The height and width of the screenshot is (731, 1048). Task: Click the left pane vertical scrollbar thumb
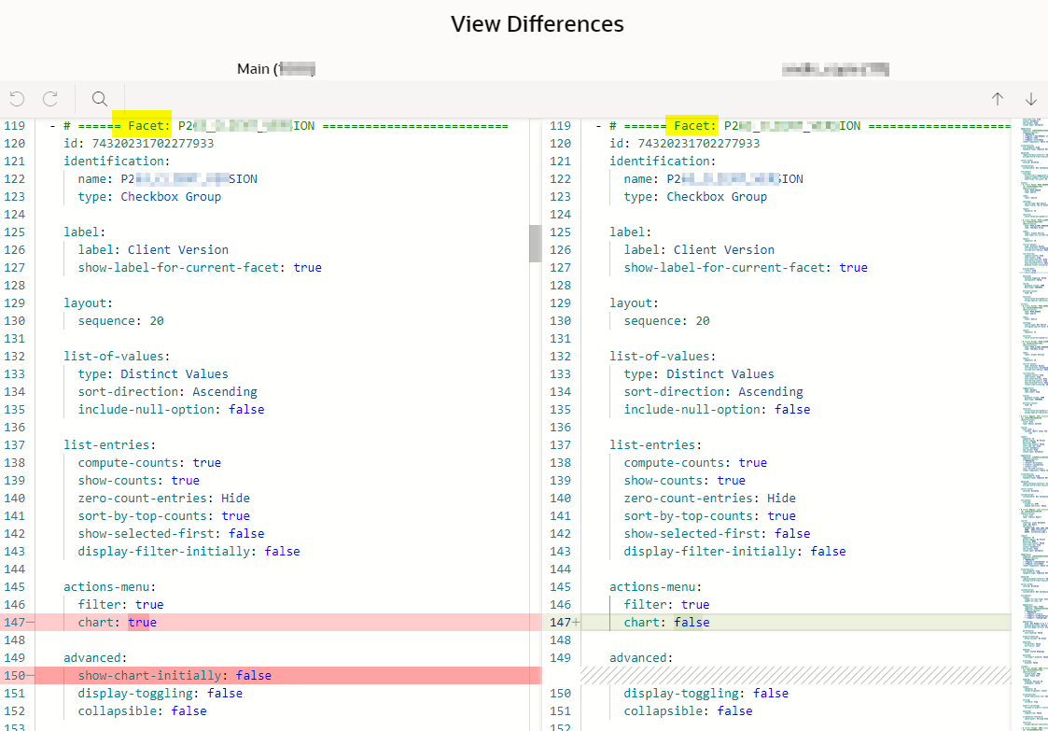(535, 244)
